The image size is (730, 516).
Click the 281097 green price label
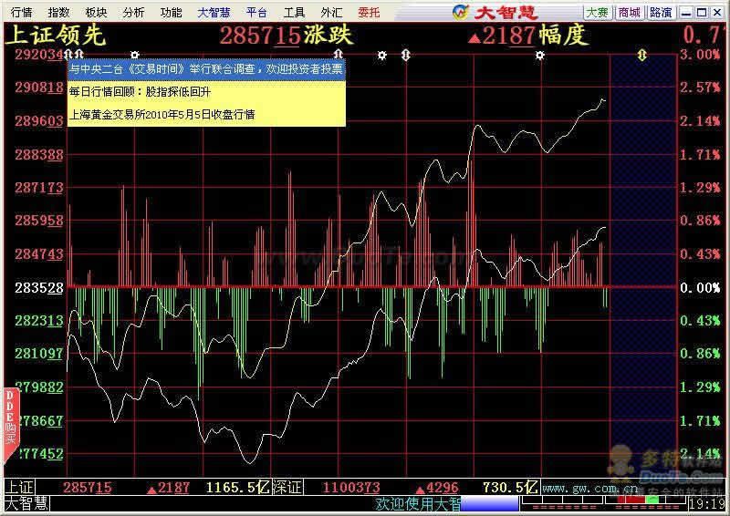pos(39,354)
